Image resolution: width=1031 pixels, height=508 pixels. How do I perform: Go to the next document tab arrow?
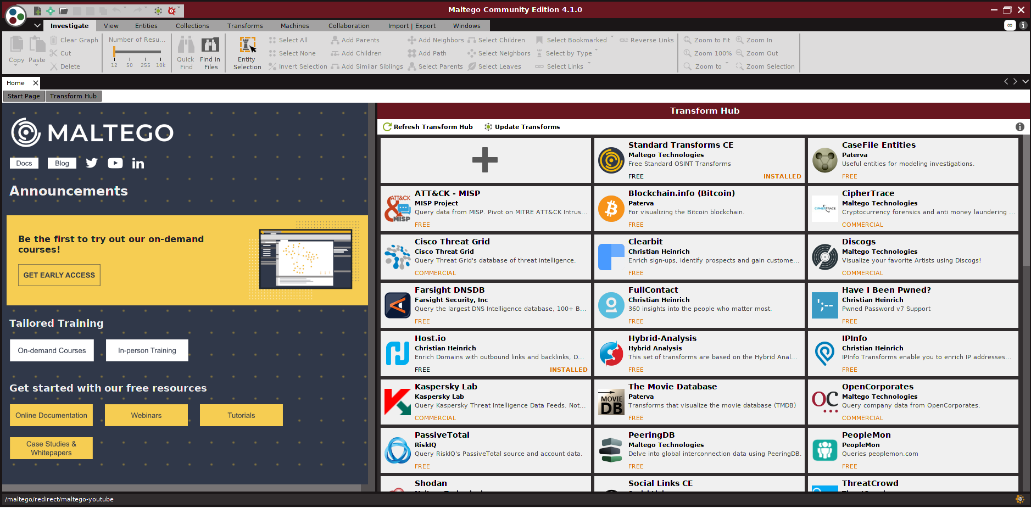tap(1015, 82)
